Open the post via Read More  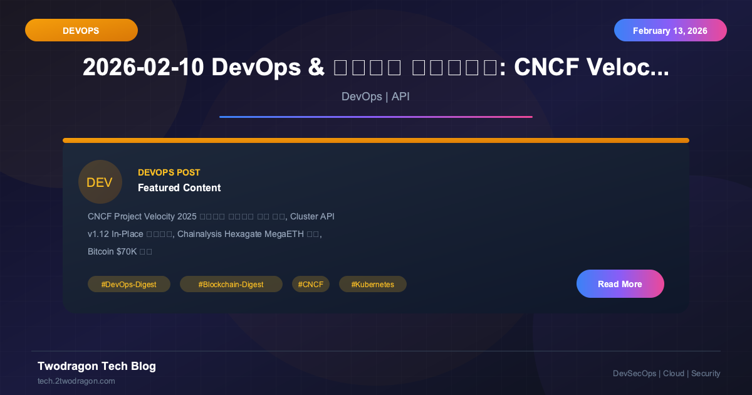(x=620, y=283)
